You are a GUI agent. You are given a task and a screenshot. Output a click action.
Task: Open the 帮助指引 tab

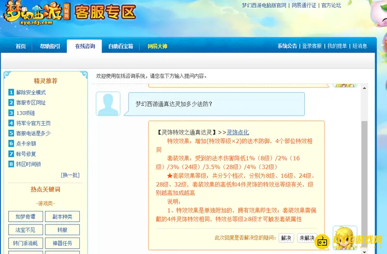(x=50, y=46)
